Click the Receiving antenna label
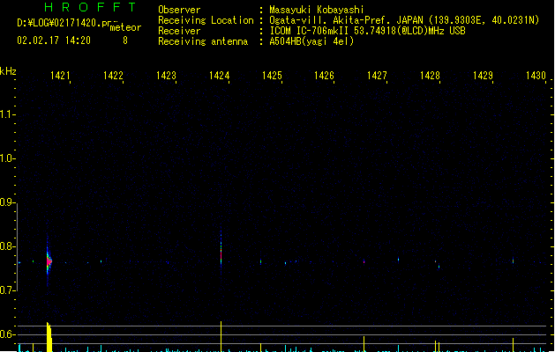The image size is (555, 352). (x=203, y=41)
